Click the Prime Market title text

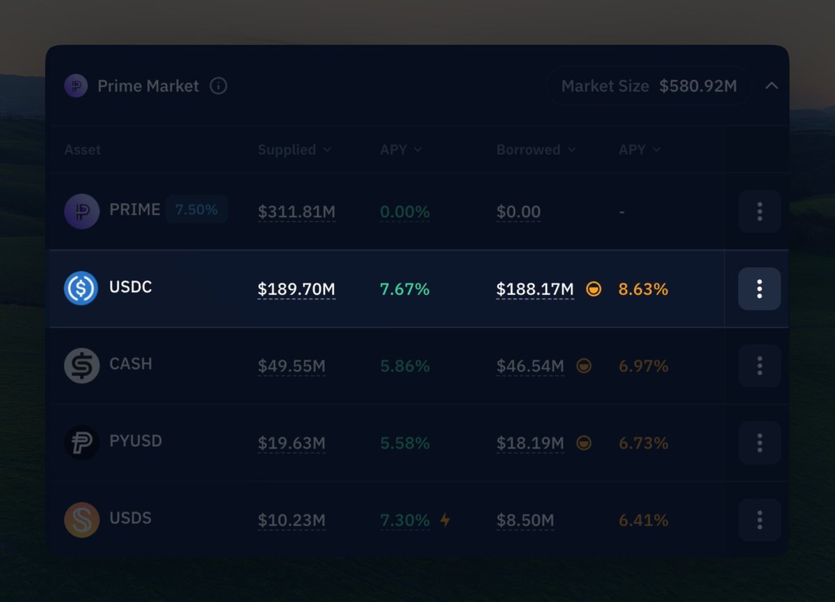click(x=148, y=86)
